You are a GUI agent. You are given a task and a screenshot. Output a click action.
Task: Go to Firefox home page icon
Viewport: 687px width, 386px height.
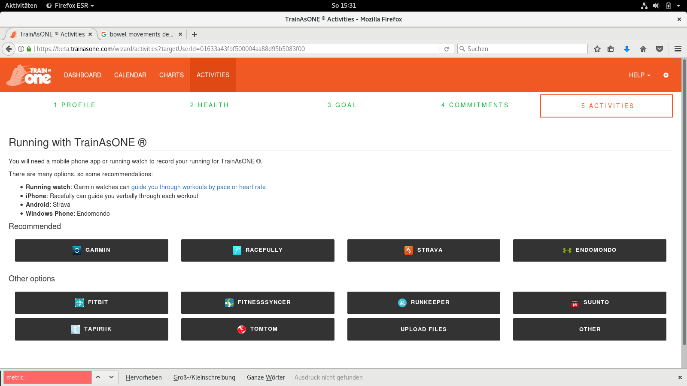pyautogui.click(x=643, y=49)
